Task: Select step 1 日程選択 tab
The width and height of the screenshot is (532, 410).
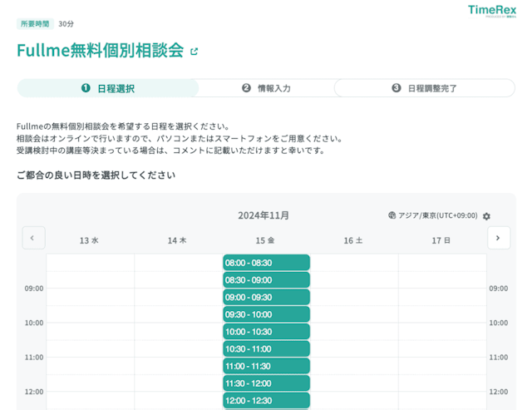Action: (x=108, y=88)
